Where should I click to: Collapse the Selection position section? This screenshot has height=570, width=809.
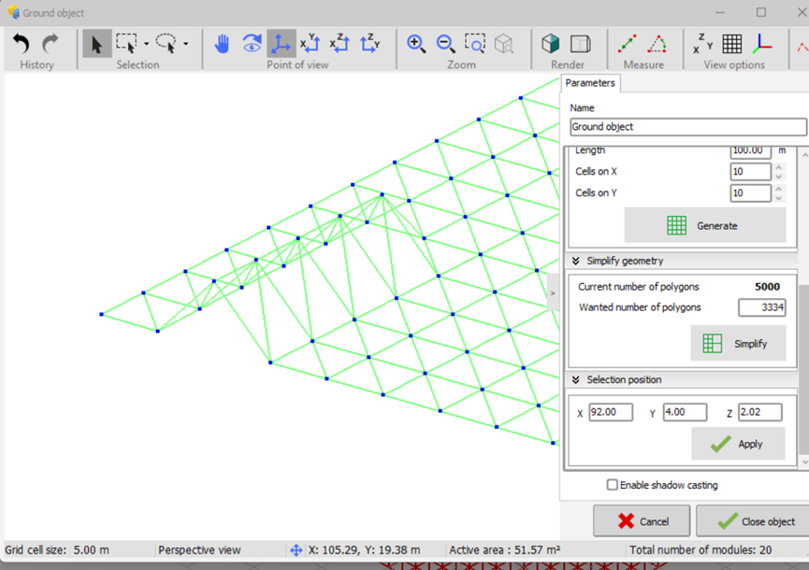point(576,379)
